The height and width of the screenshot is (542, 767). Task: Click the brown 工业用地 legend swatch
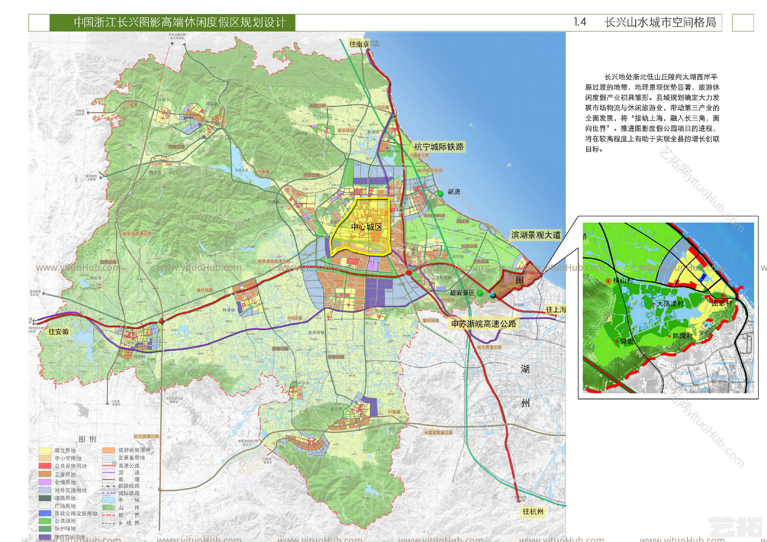45,474
